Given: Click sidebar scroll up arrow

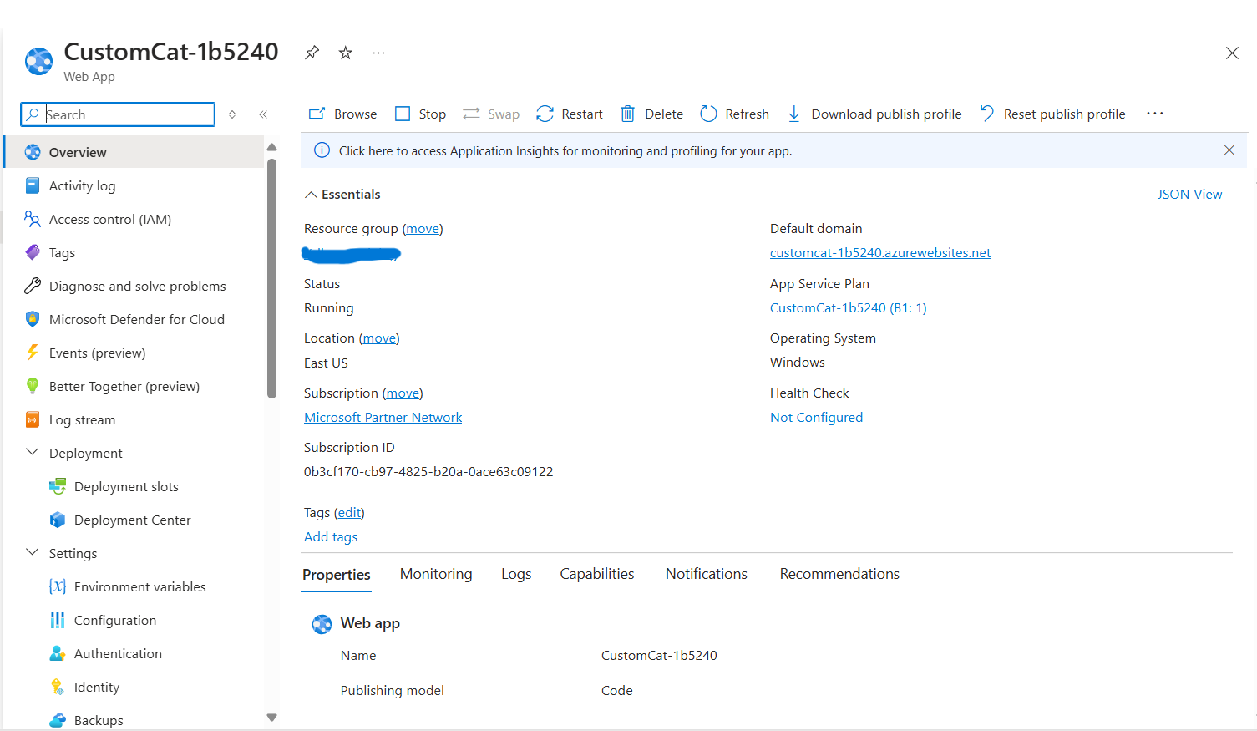Looking at the screenshot, I should point(271,147).
